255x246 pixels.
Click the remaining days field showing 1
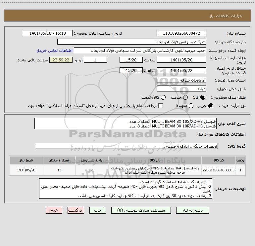click(x=95, y=60)
